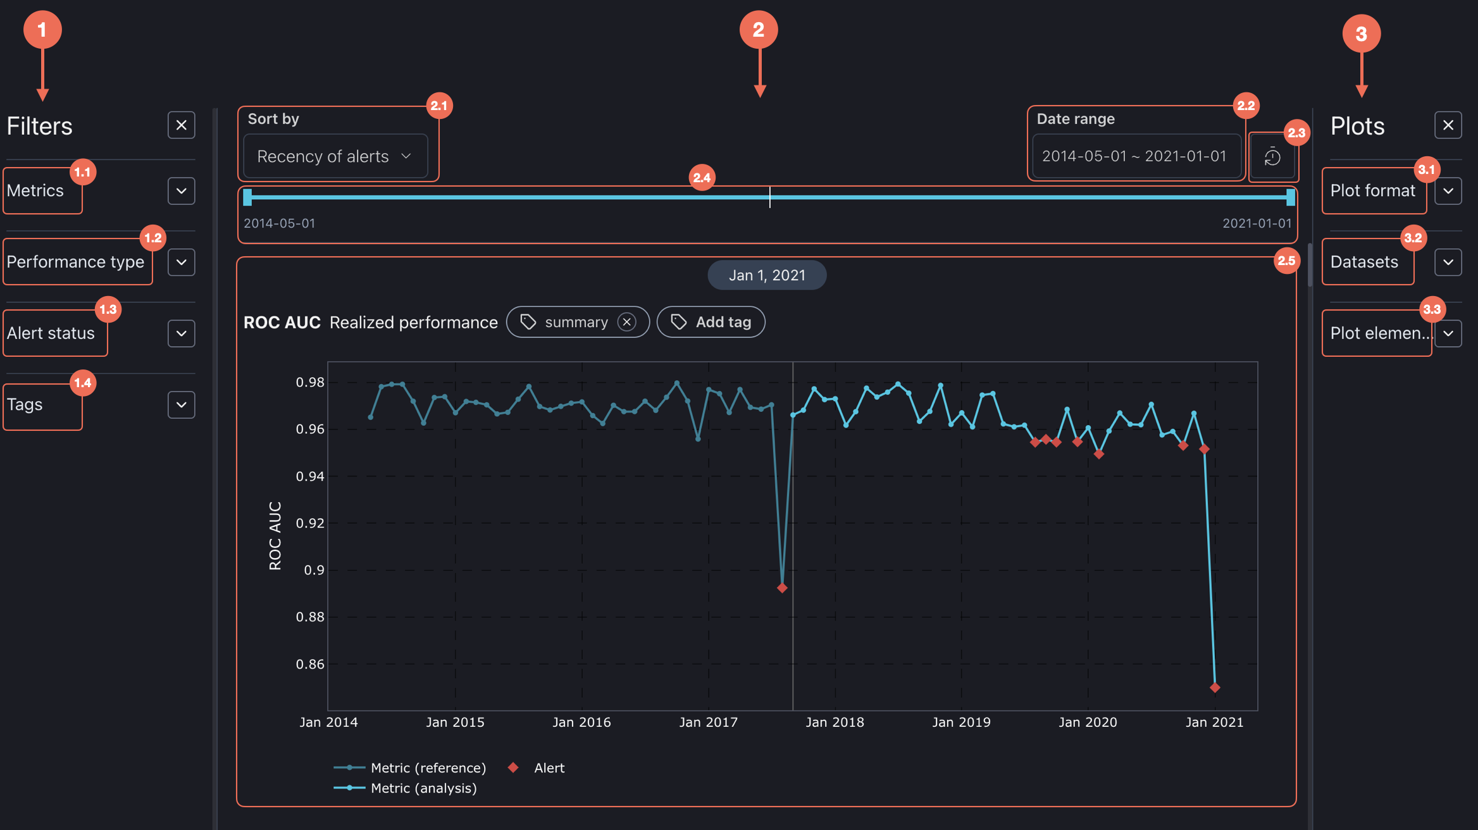
Task: Expand the Metrics filter chevron
Action: [181, 191]
